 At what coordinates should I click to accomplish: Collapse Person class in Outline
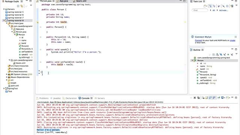pos(192,60)
